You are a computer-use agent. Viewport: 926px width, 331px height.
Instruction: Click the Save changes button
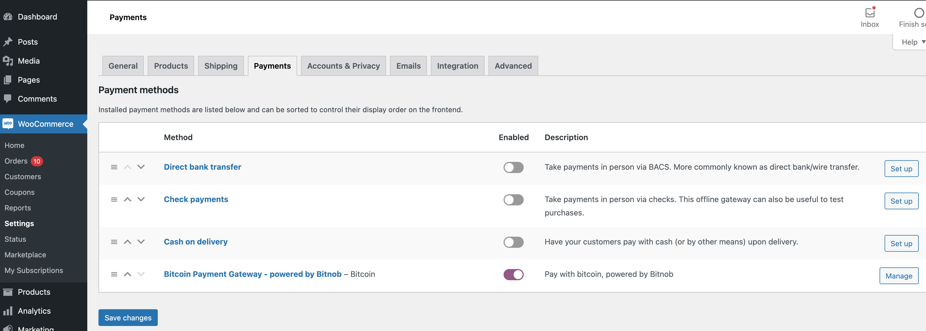click(x=128, y=318)
